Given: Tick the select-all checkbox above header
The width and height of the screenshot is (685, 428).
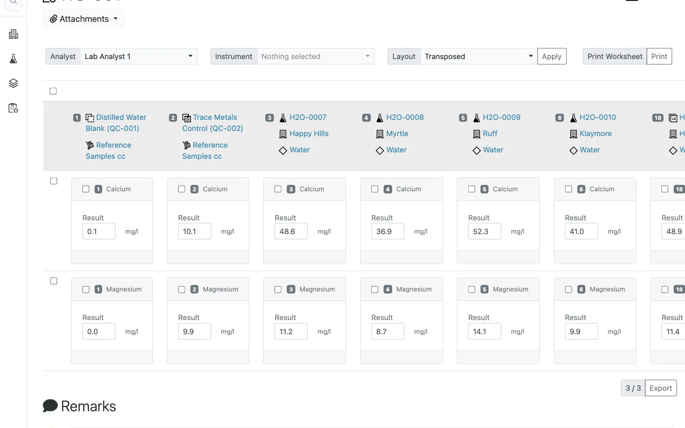Looking at the screenshot, I should (53, 91).
